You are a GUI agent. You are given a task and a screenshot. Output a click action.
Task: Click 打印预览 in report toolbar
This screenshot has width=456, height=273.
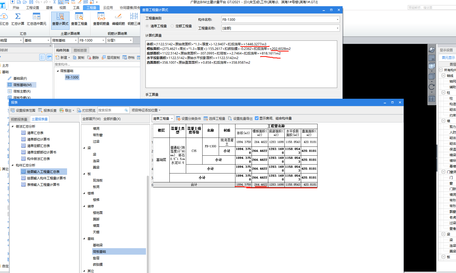coord(86,110)
